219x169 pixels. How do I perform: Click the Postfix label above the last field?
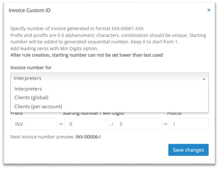click(175, 114)
